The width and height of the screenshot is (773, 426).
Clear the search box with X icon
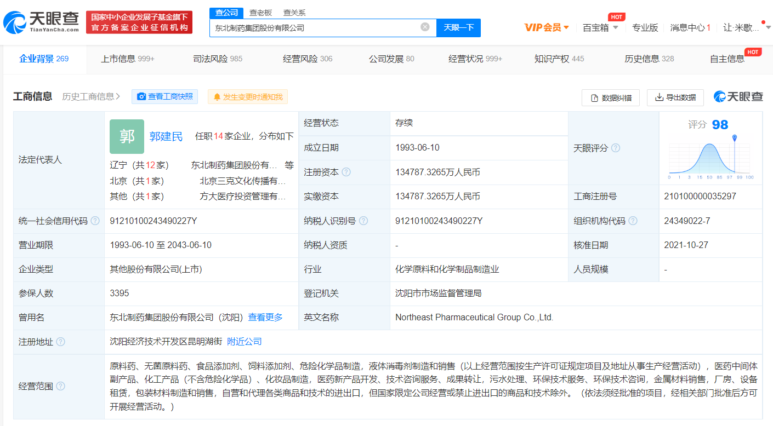425,27
